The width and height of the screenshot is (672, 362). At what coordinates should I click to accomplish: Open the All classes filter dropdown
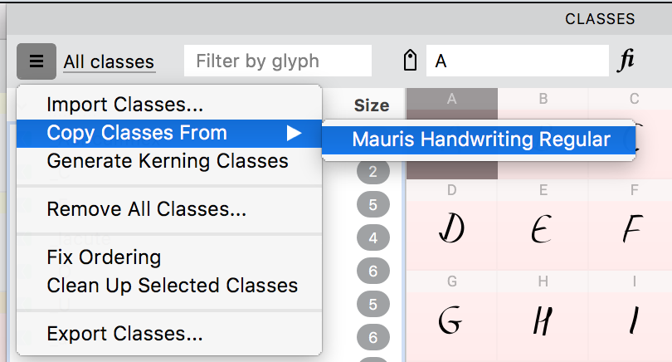coord(109,61)
